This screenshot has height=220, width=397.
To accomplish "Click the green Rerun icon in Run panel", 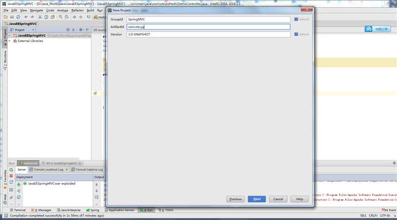I will [x=11, y=170].
